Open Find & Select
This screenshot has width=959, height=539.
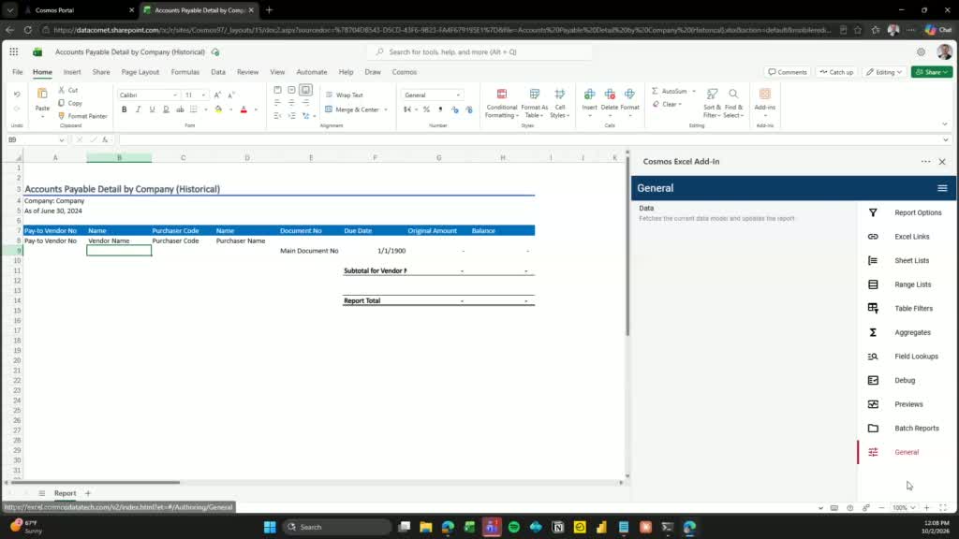733,103
